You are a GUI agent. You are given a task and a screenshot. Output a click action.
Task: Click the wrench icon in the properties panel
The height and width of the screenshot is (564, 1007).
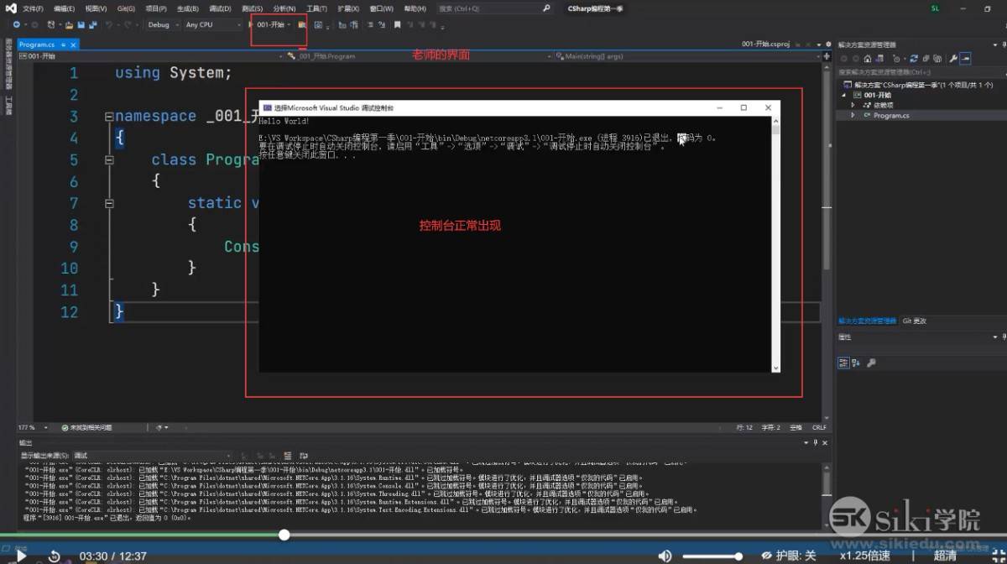tap(871, 363)
